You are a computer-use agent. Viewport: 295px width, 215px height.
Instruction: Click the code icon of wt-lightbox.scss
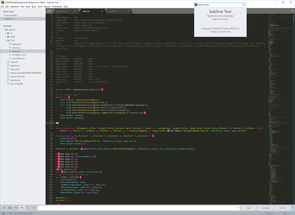(x=10, y=55)
